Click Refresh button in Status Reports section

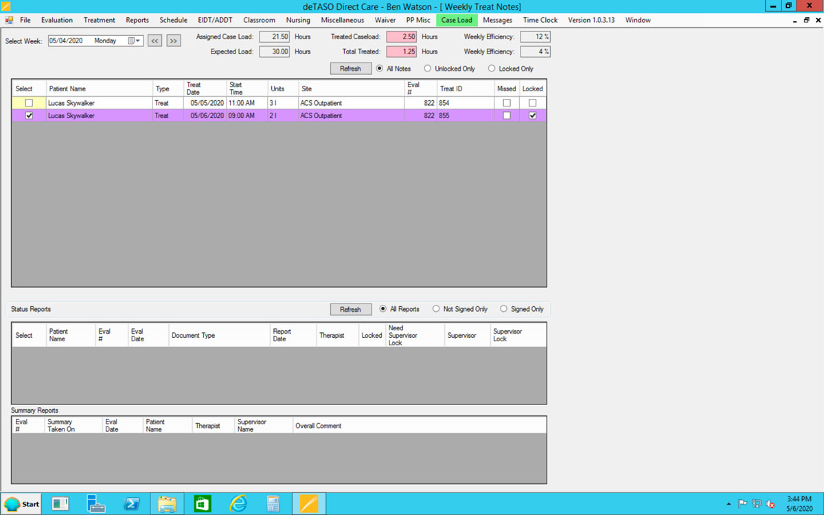coord(350,310)
